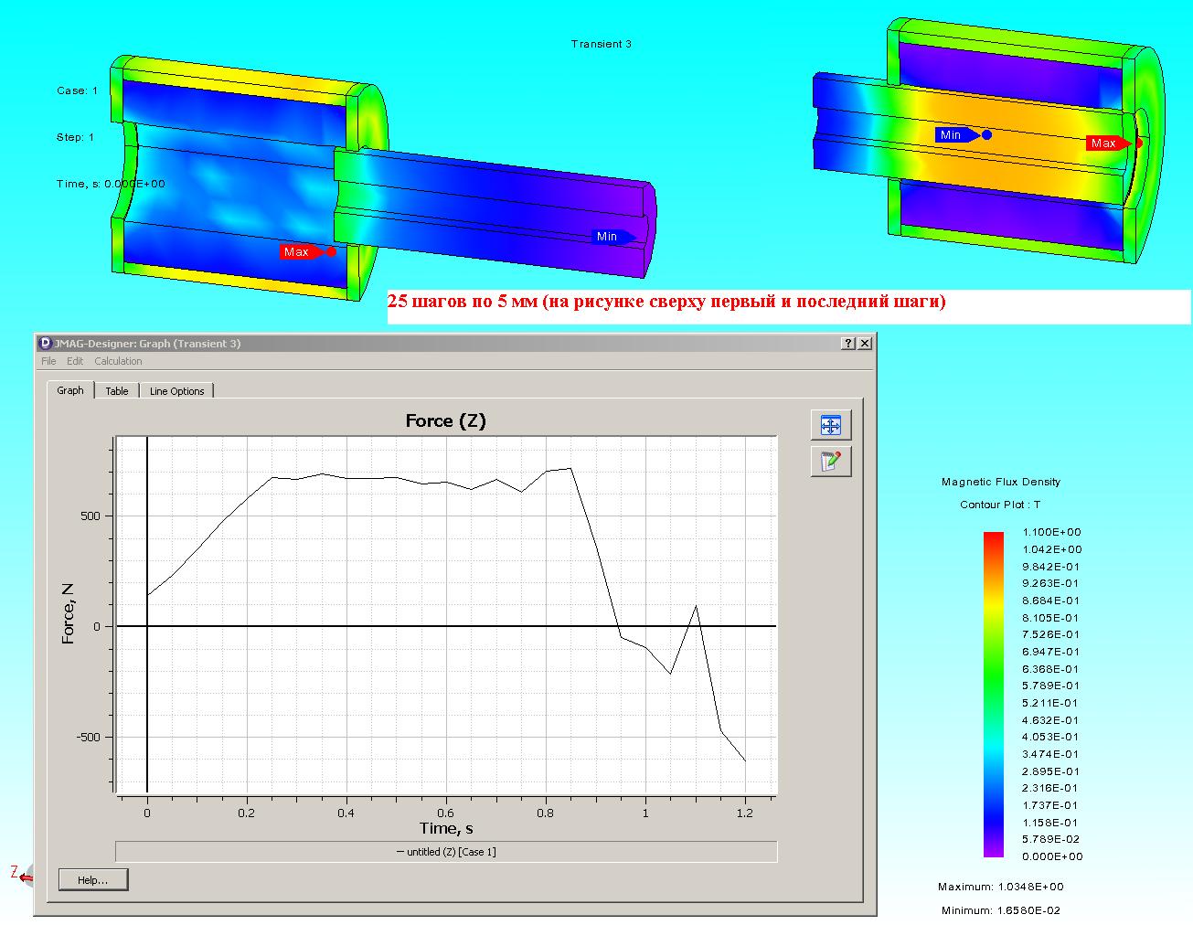The image size is (1193, 925).
Task: Open the Calculation menu
Action: coord(118,361)
